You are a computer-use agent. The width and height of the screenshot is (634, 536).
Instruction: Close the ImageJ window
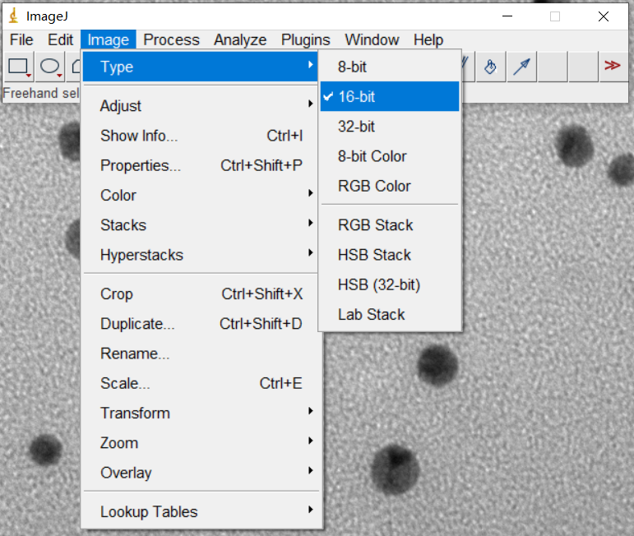tap(604, 16)
